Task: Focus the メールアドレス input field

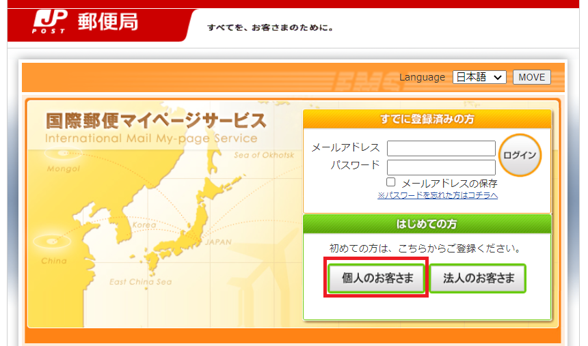Action: 441,148
